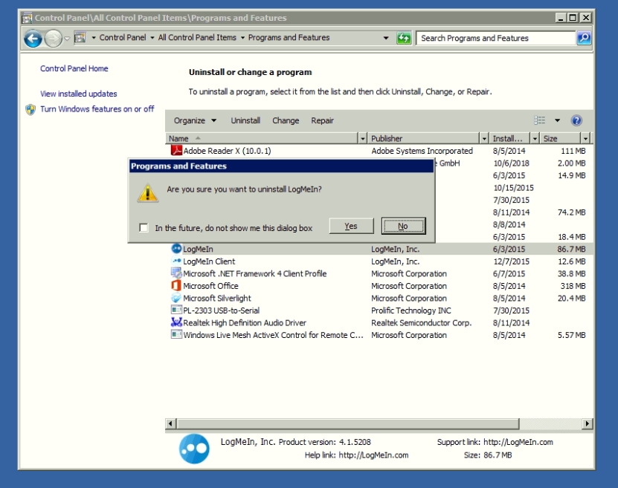This screenshot has height=488, width=618.
Task: Select Microsoft Silverlight program name
Action: pos(216,299)
